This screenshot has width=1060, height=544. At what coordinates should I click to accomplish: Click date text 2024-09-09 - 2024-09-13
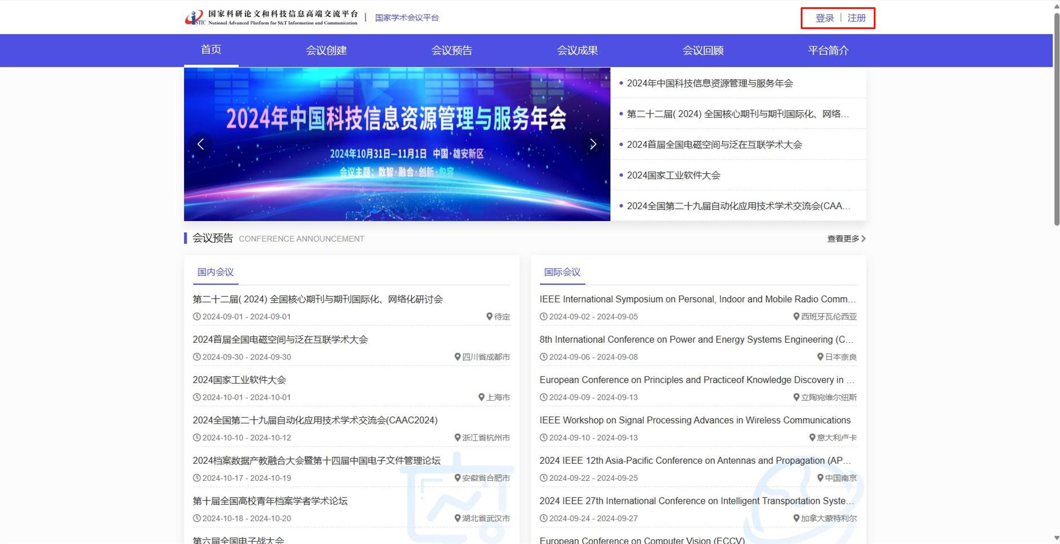(x=593, y=398)
